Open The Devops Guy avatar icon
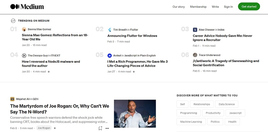Image resolution: width=268 pixels, height=132 pixels. [24, 55]
